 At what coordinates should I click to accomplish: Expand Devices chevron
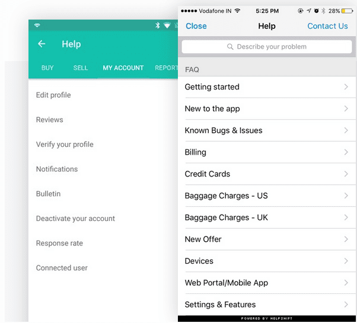[x=346, y=261]
